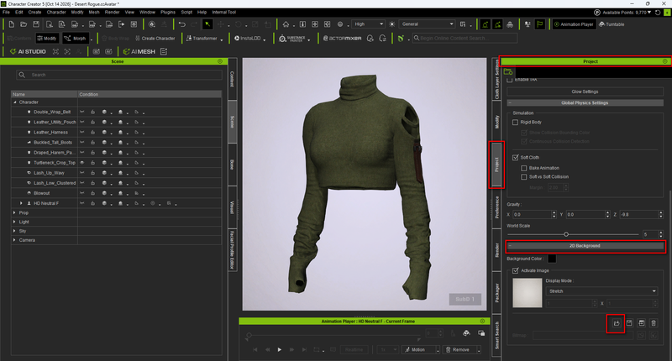Enable Bake Animation checkbox

pos(523,168)
